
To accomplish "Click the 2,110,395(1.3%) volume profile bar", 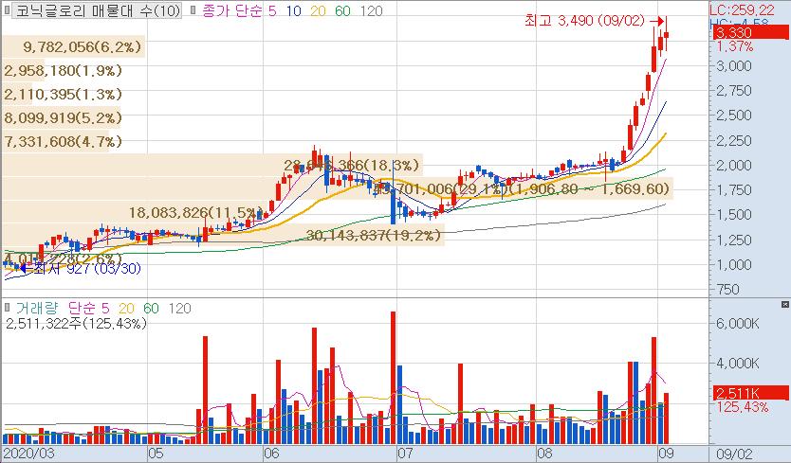I will (x=63, y=95).
